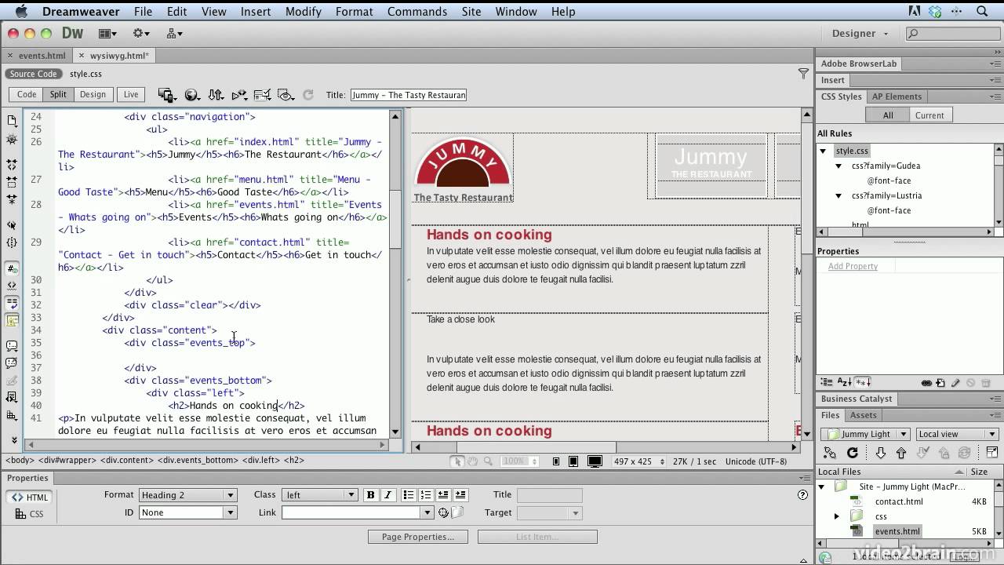Click Put files up arrow icon
This screenshot has height=565, width=1004.
(900, 453)
